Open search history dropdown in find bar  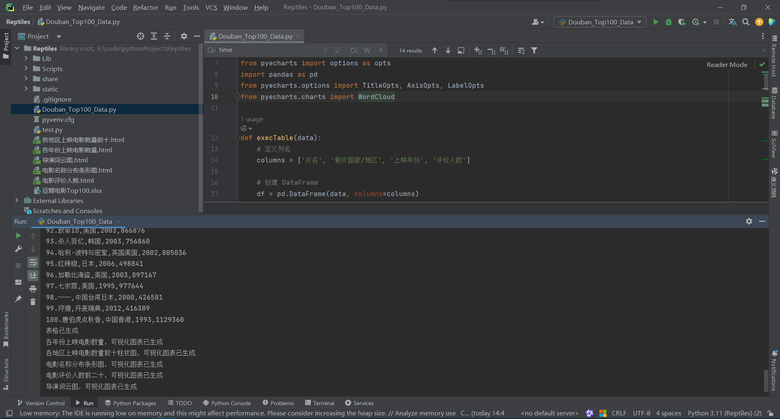[x=212, y=50]
